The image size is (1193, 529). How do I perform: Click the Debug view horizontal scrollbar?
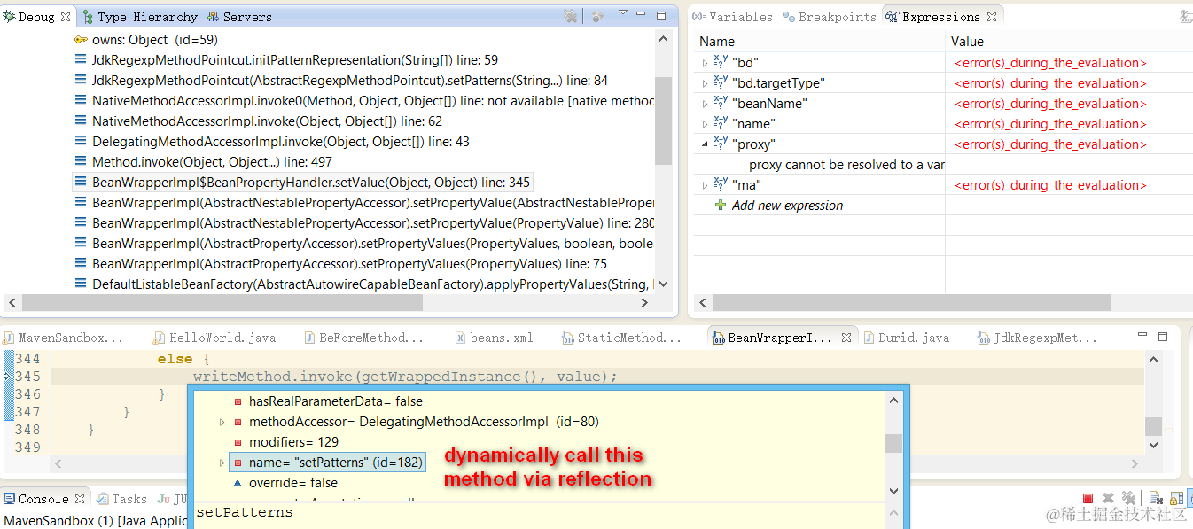pyautogui.click(x=222, y=302)
